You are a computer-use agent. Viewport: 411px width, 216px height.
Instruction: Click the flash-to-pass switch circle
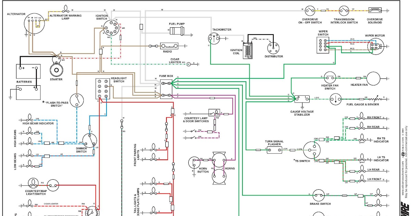click(77, 100)
